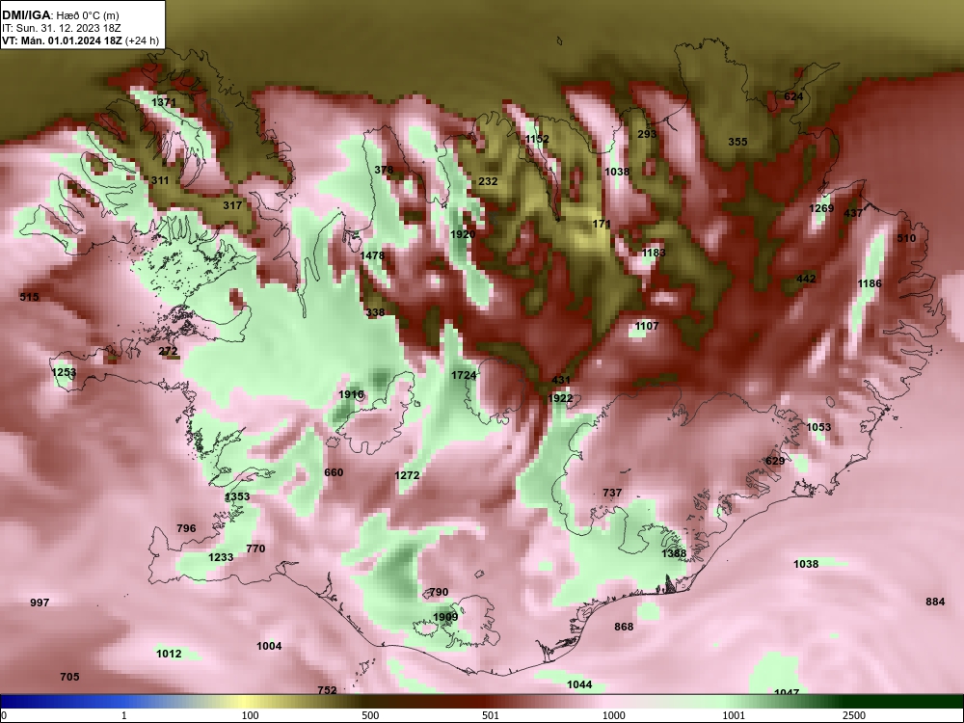Click the map value 629
Image resolution: width=964 pixels, height=723 pixels.
pos(775,461)
